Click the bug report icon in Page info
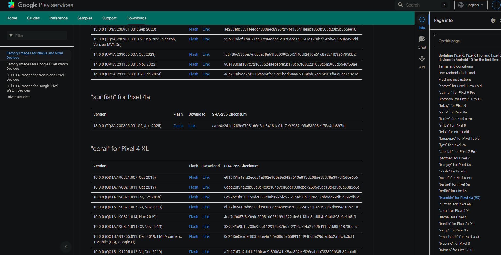Screen dimensions: 501x255 pyautogui.click(x=493, y=20)
